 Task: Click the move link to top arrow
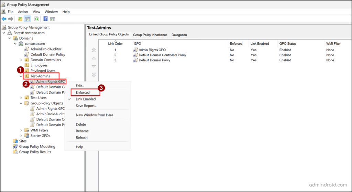pos(94,50)
